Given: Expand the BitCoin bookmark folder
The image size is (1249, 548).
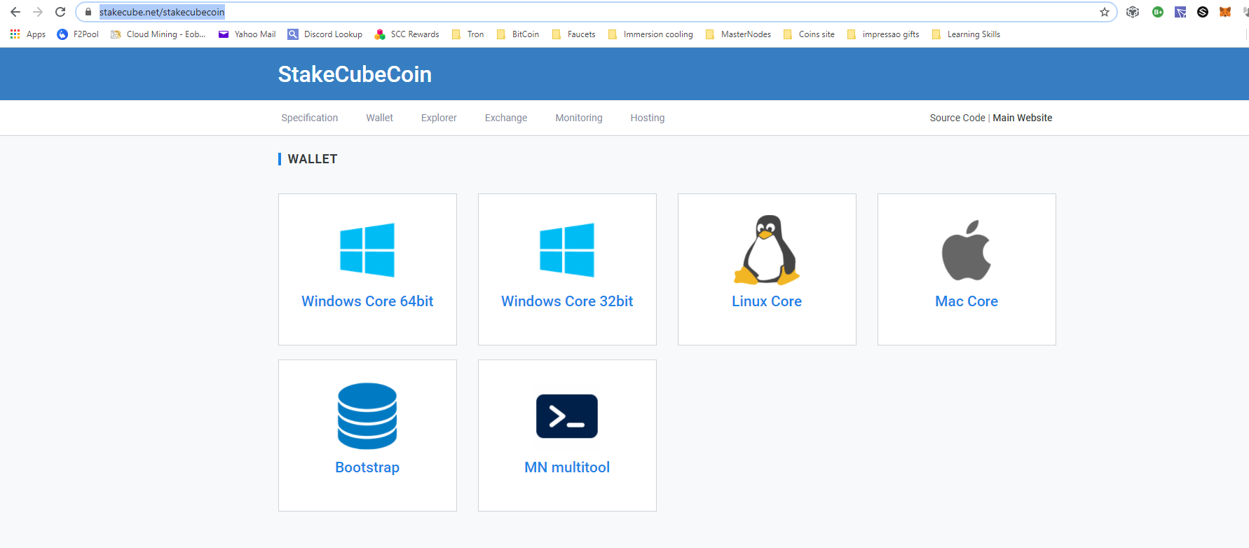Looking at the screenshot, I should click(518, 34).
